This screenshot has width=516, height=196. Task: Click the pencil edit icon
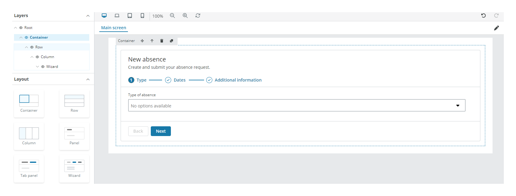[x=497, y=28]
